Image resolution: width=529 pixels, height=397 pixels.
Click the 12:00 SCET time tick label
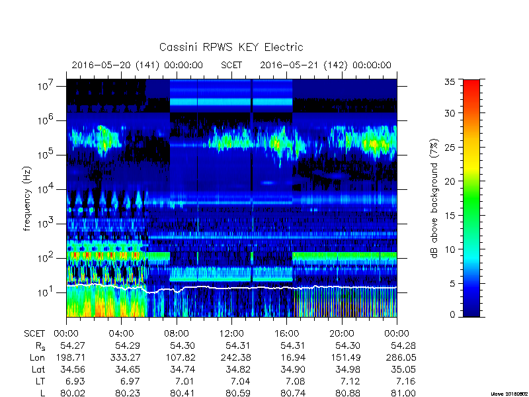point(231,334)
